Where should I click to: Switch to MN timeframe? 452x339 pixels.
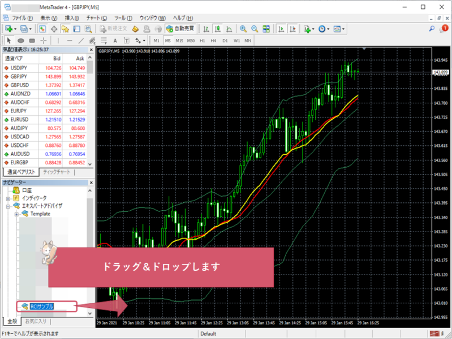click(x=248, y=41)
